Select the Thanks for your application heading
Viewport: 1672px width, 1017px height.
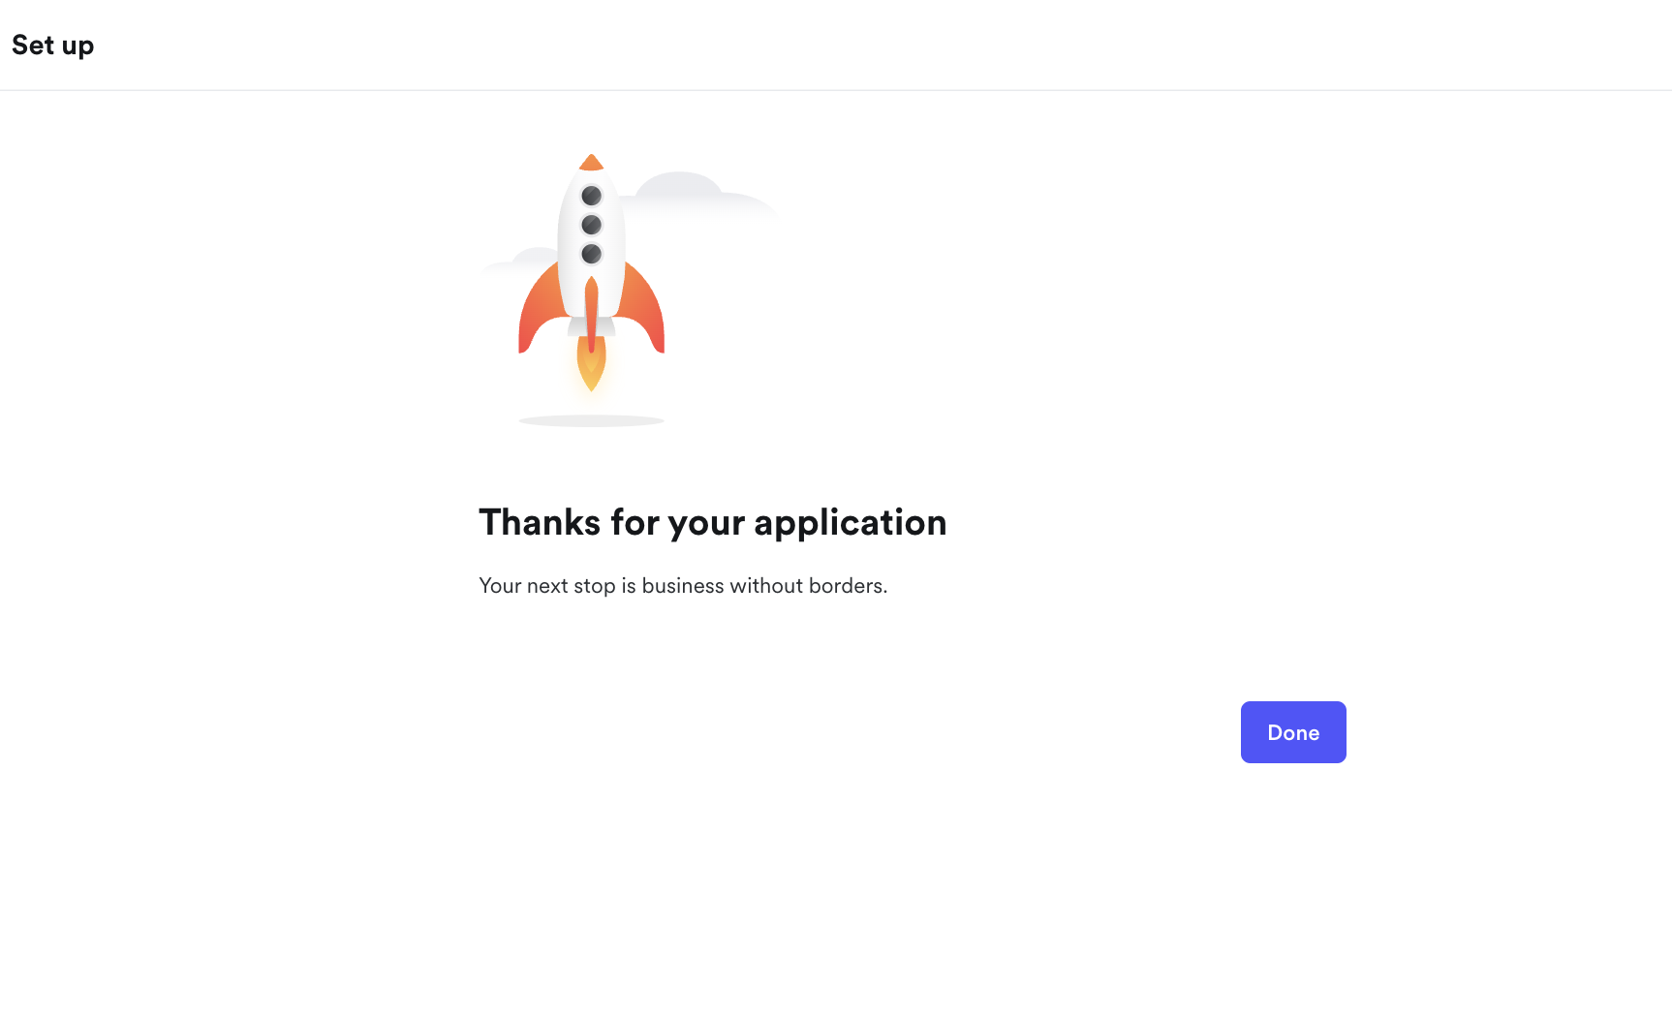[x=712, y=523]
